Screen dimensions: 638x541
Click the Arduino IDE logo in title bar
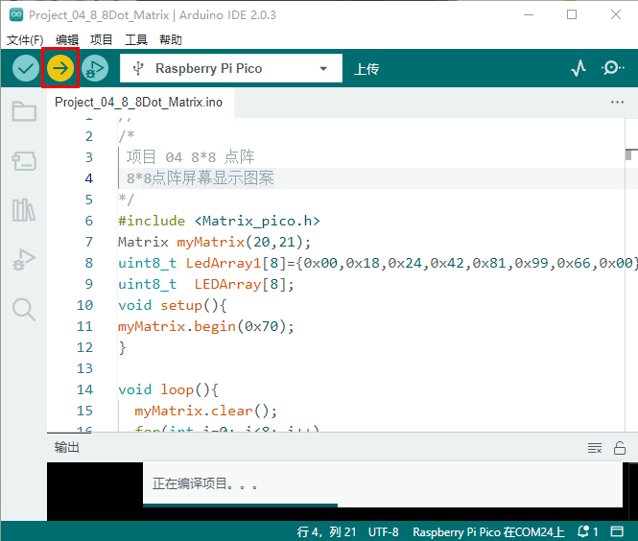[x=16, y=15]
